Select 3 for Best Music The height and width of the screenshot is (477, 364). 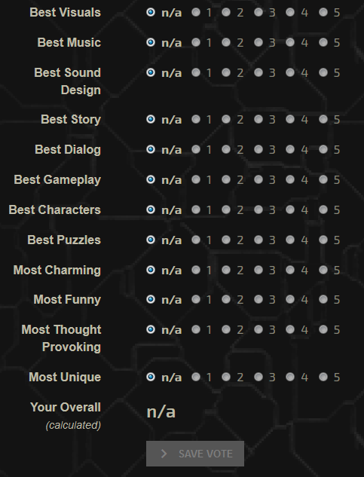[x=258, y=42]
